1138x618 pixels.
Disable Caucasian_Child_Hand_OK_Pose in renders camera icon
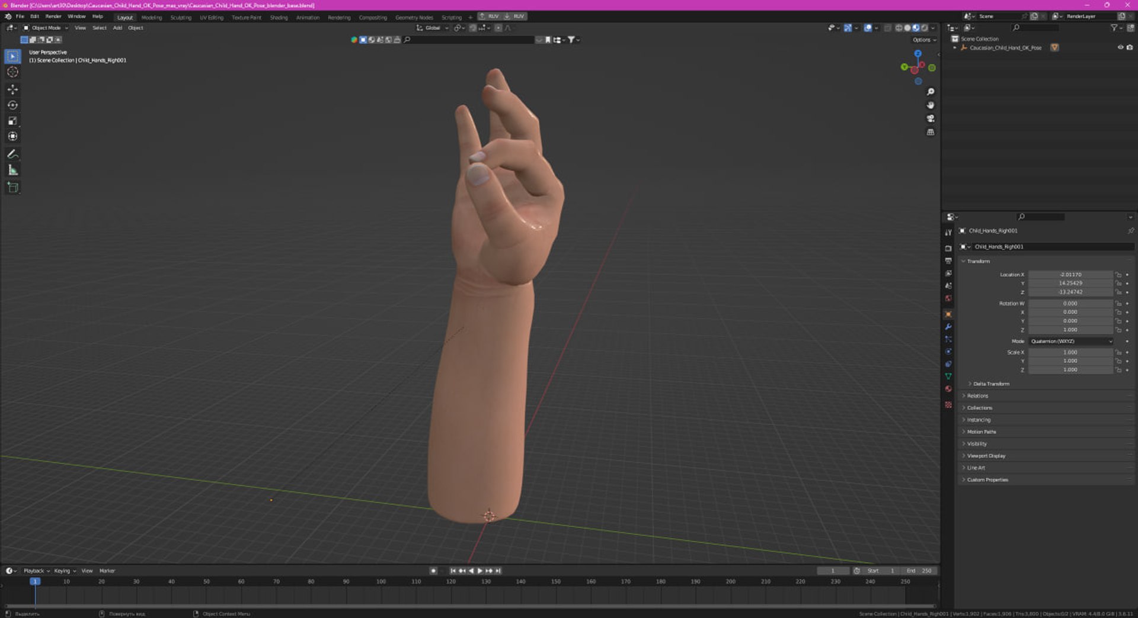click(1130, 47)
